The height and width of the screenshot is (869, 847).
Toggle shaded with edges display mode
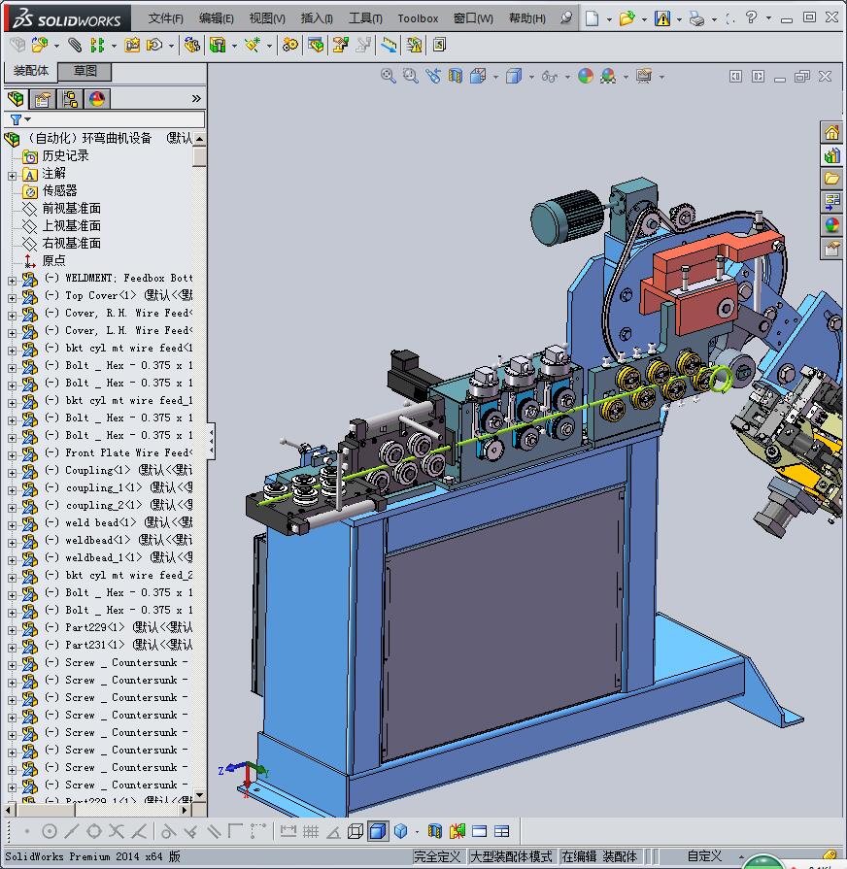pyautogui.click(x=378, y=831)
